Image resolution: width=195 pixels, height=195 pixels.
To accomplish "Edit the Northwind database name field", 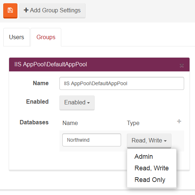I will 92,140.
